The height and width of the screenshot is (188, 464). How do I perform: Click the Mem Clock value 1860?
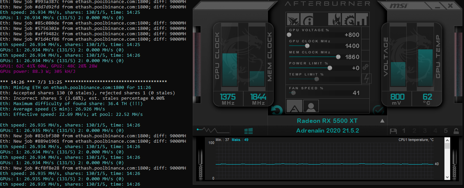click(352, 57)
